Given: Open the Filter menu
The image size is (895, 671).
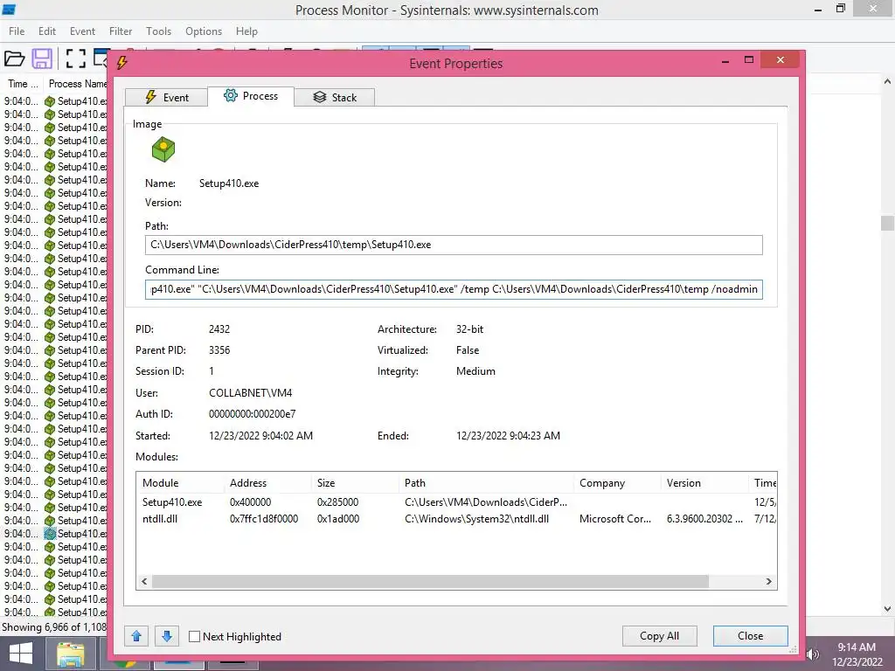Looking at the screenshot, I should tap(121, 31).
